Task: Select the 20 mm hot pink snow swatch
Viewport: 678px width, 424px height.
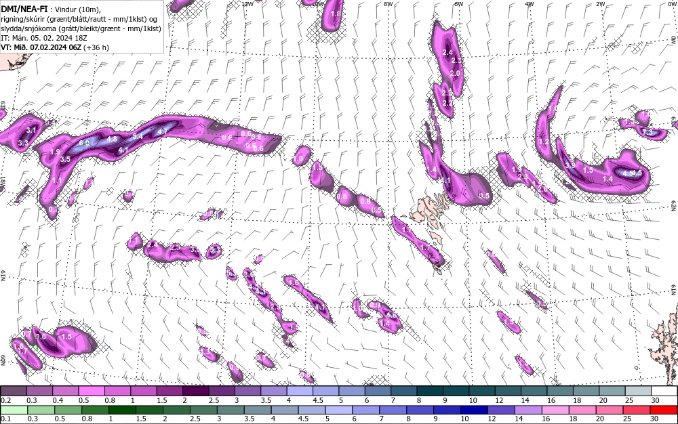Action: tap(609, 410)
